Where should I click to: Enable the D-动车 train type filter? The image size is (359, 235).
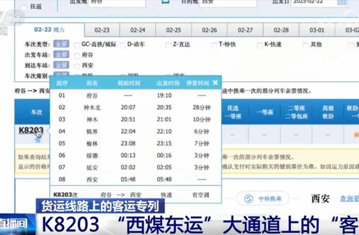122,45
